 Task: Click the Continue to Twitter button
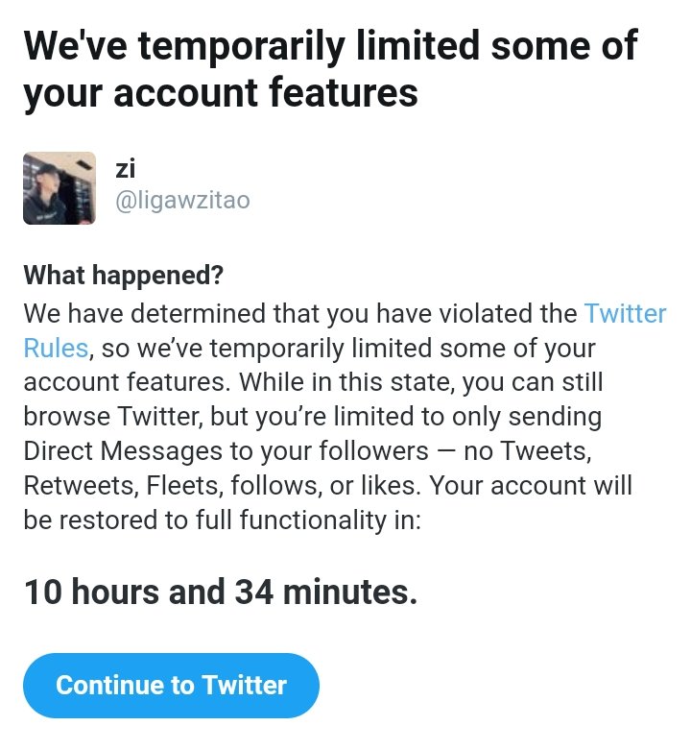pos(171,685)
